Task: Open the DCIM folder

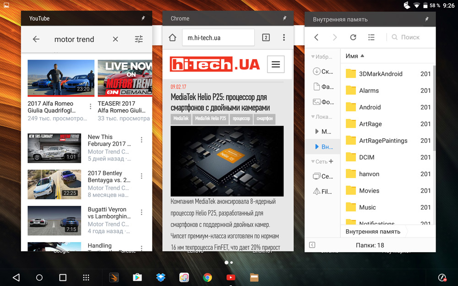Action: tap(366, 157)
